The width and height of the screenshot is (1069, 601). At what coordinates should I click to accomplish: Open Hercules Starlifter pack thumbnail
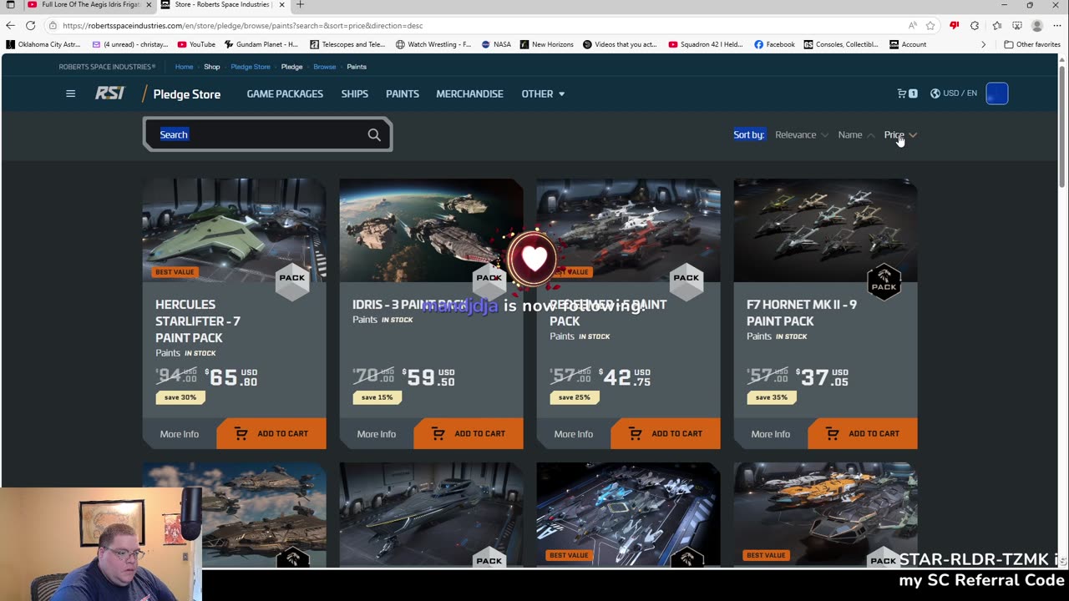(234, 230)
